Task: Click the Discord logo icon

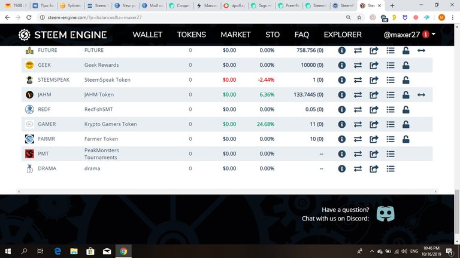Action: coord(385,214)
